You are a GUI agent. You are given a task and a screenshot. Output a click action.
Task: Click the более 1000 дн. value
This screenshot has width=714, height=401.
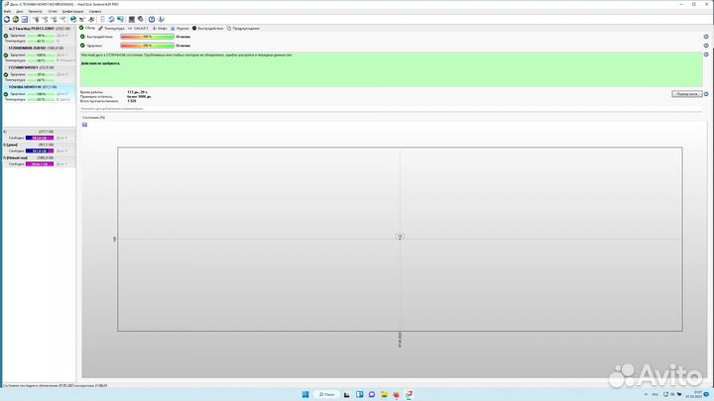coord(140,96)
